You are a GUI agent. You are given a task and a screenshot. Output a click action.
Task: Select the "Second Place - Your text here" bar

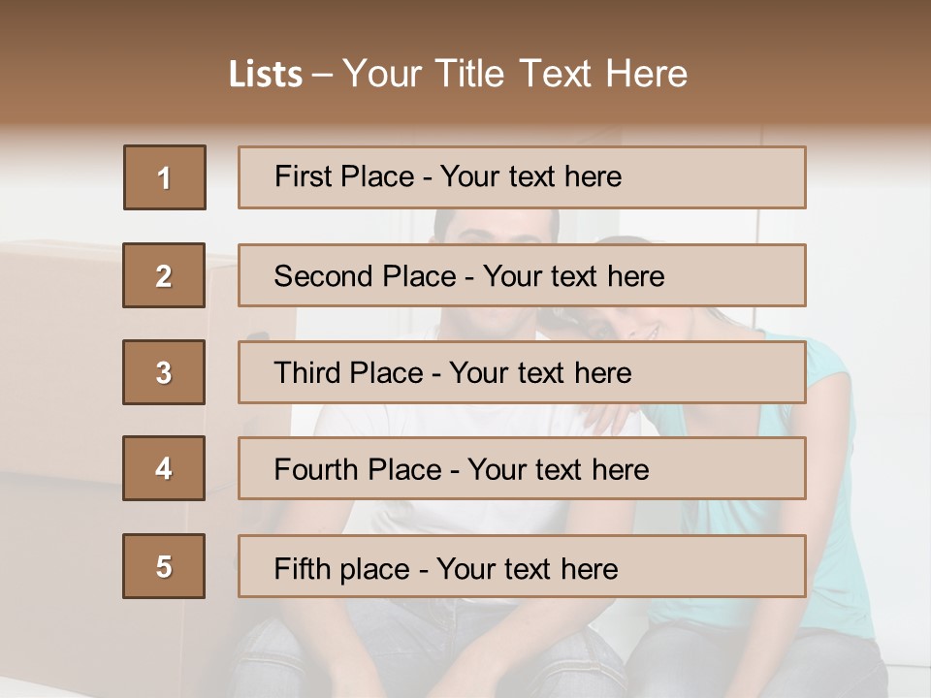pos(522,275)
